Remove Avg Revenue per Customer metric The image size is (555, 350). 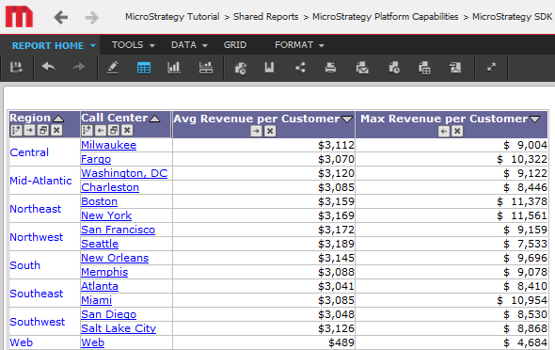(270, 132)
